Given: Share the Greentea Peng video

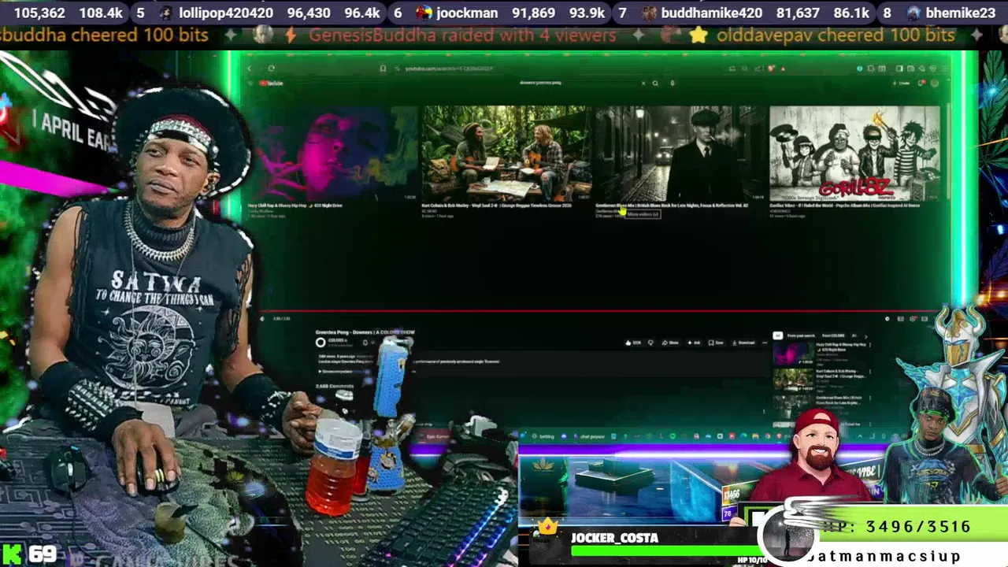Looking at the screenshot, I should [x=670, y=343].
